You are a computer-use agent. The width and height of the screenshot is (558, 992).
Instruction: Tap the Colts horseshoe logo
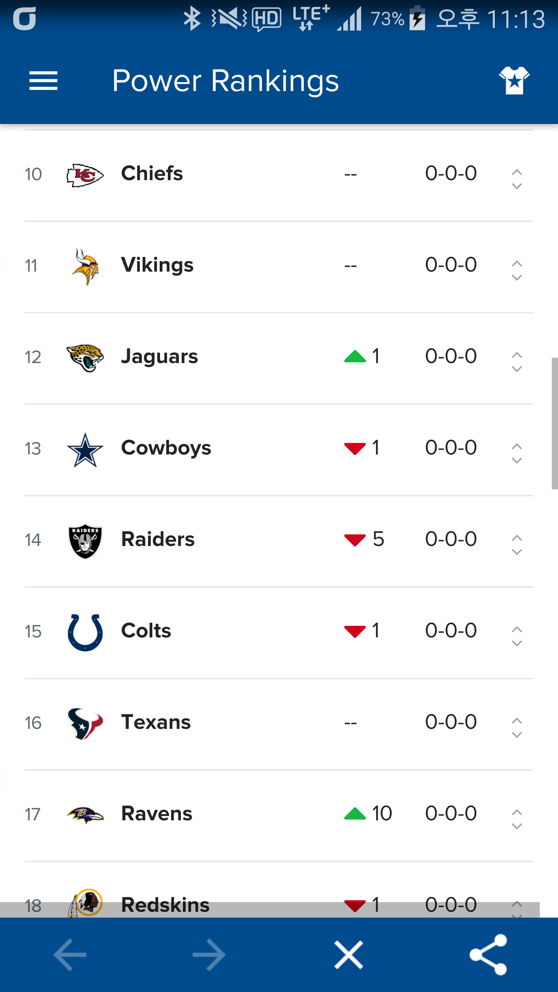[85, 632]
